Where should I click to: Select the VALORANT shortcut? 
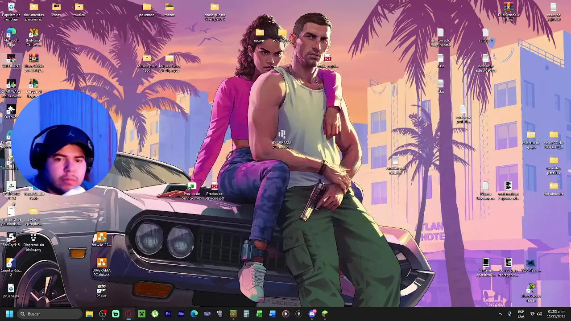point(11,61)
